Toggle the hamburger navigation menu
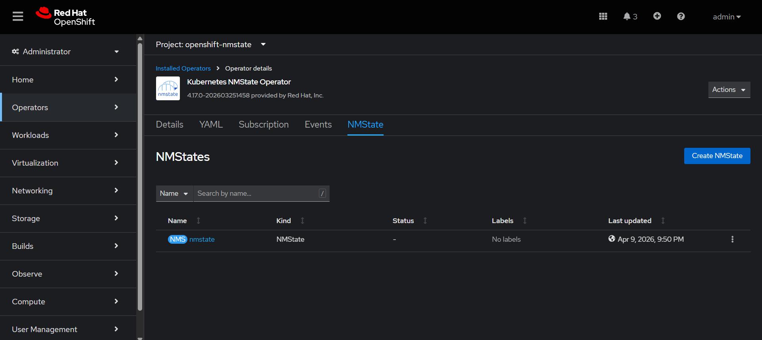Viewport: 762px width, 340px height. point(18,17)
